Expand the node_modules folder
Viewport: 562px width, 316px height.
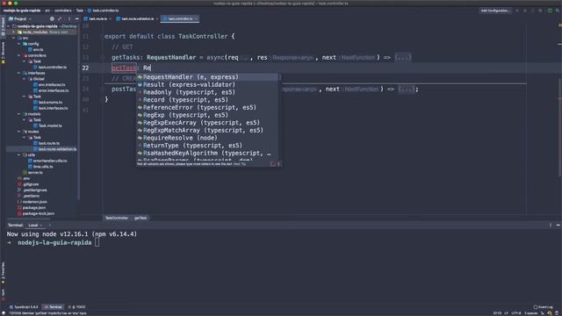tap(14, 32)
